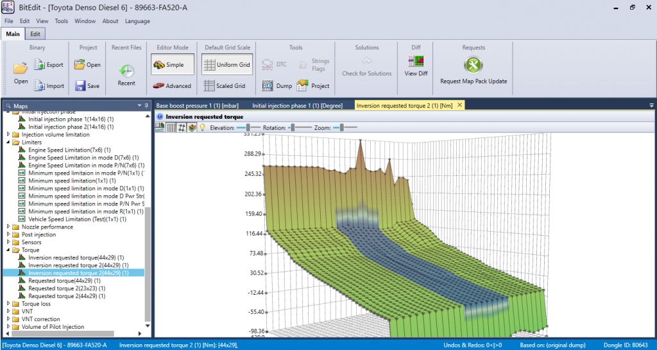Click the Request Map Pack Update wrench icon

474,65
